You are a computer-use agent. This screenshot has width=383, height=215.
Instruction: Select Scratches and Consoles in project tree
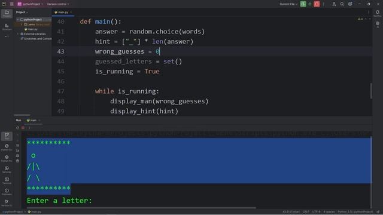click(x=36, y=38)
